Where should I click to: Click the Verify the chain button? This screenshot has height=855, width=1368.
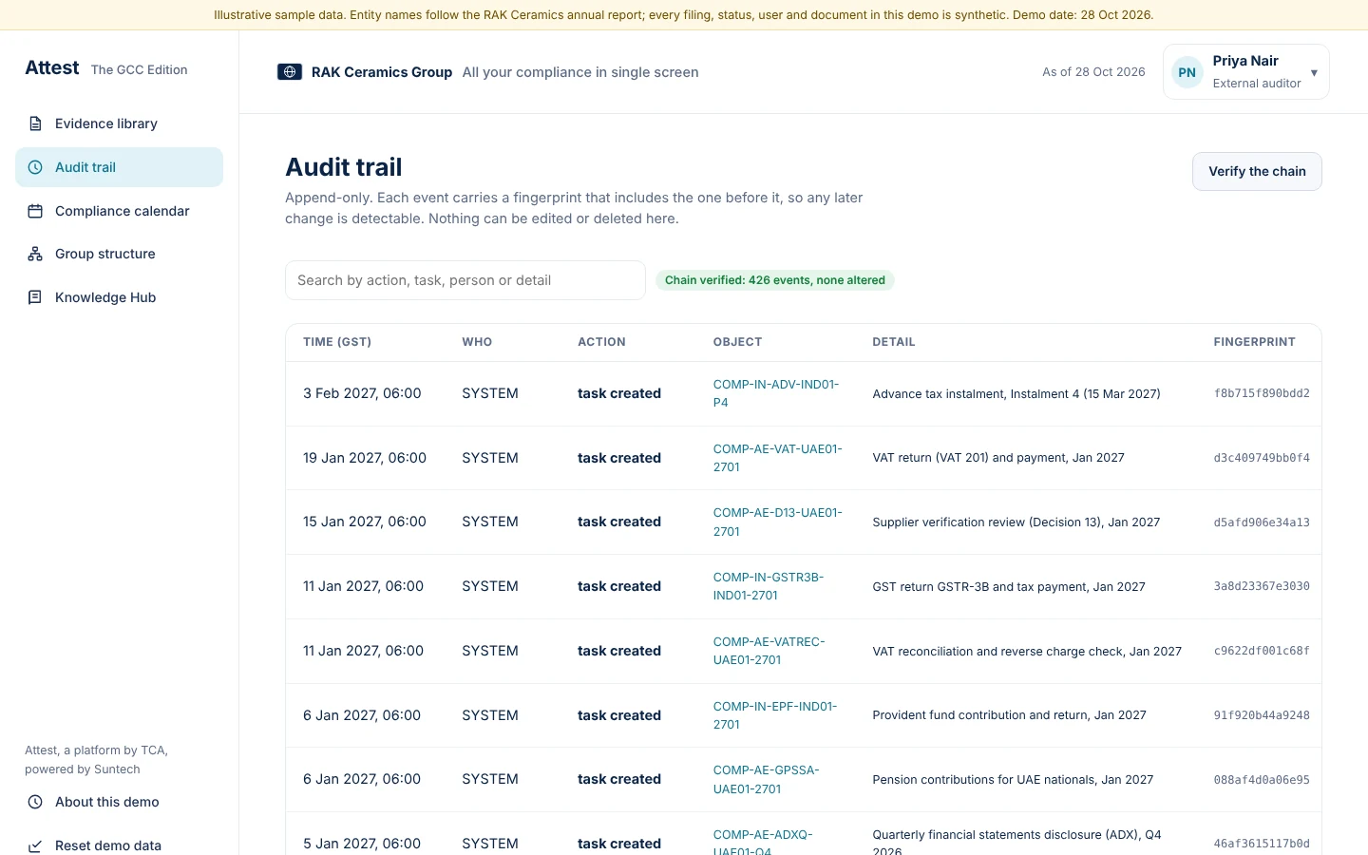[1257, 171]
